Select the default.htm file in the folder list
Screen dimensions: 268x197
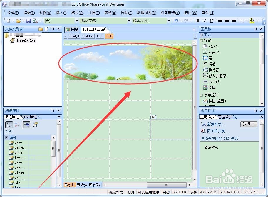[x=26, y=41]
